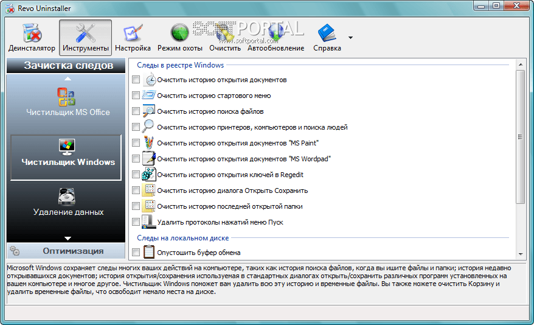Click the file search history magnifier icon
Viewport: 534px width, 325px height.
coord(149,111)
